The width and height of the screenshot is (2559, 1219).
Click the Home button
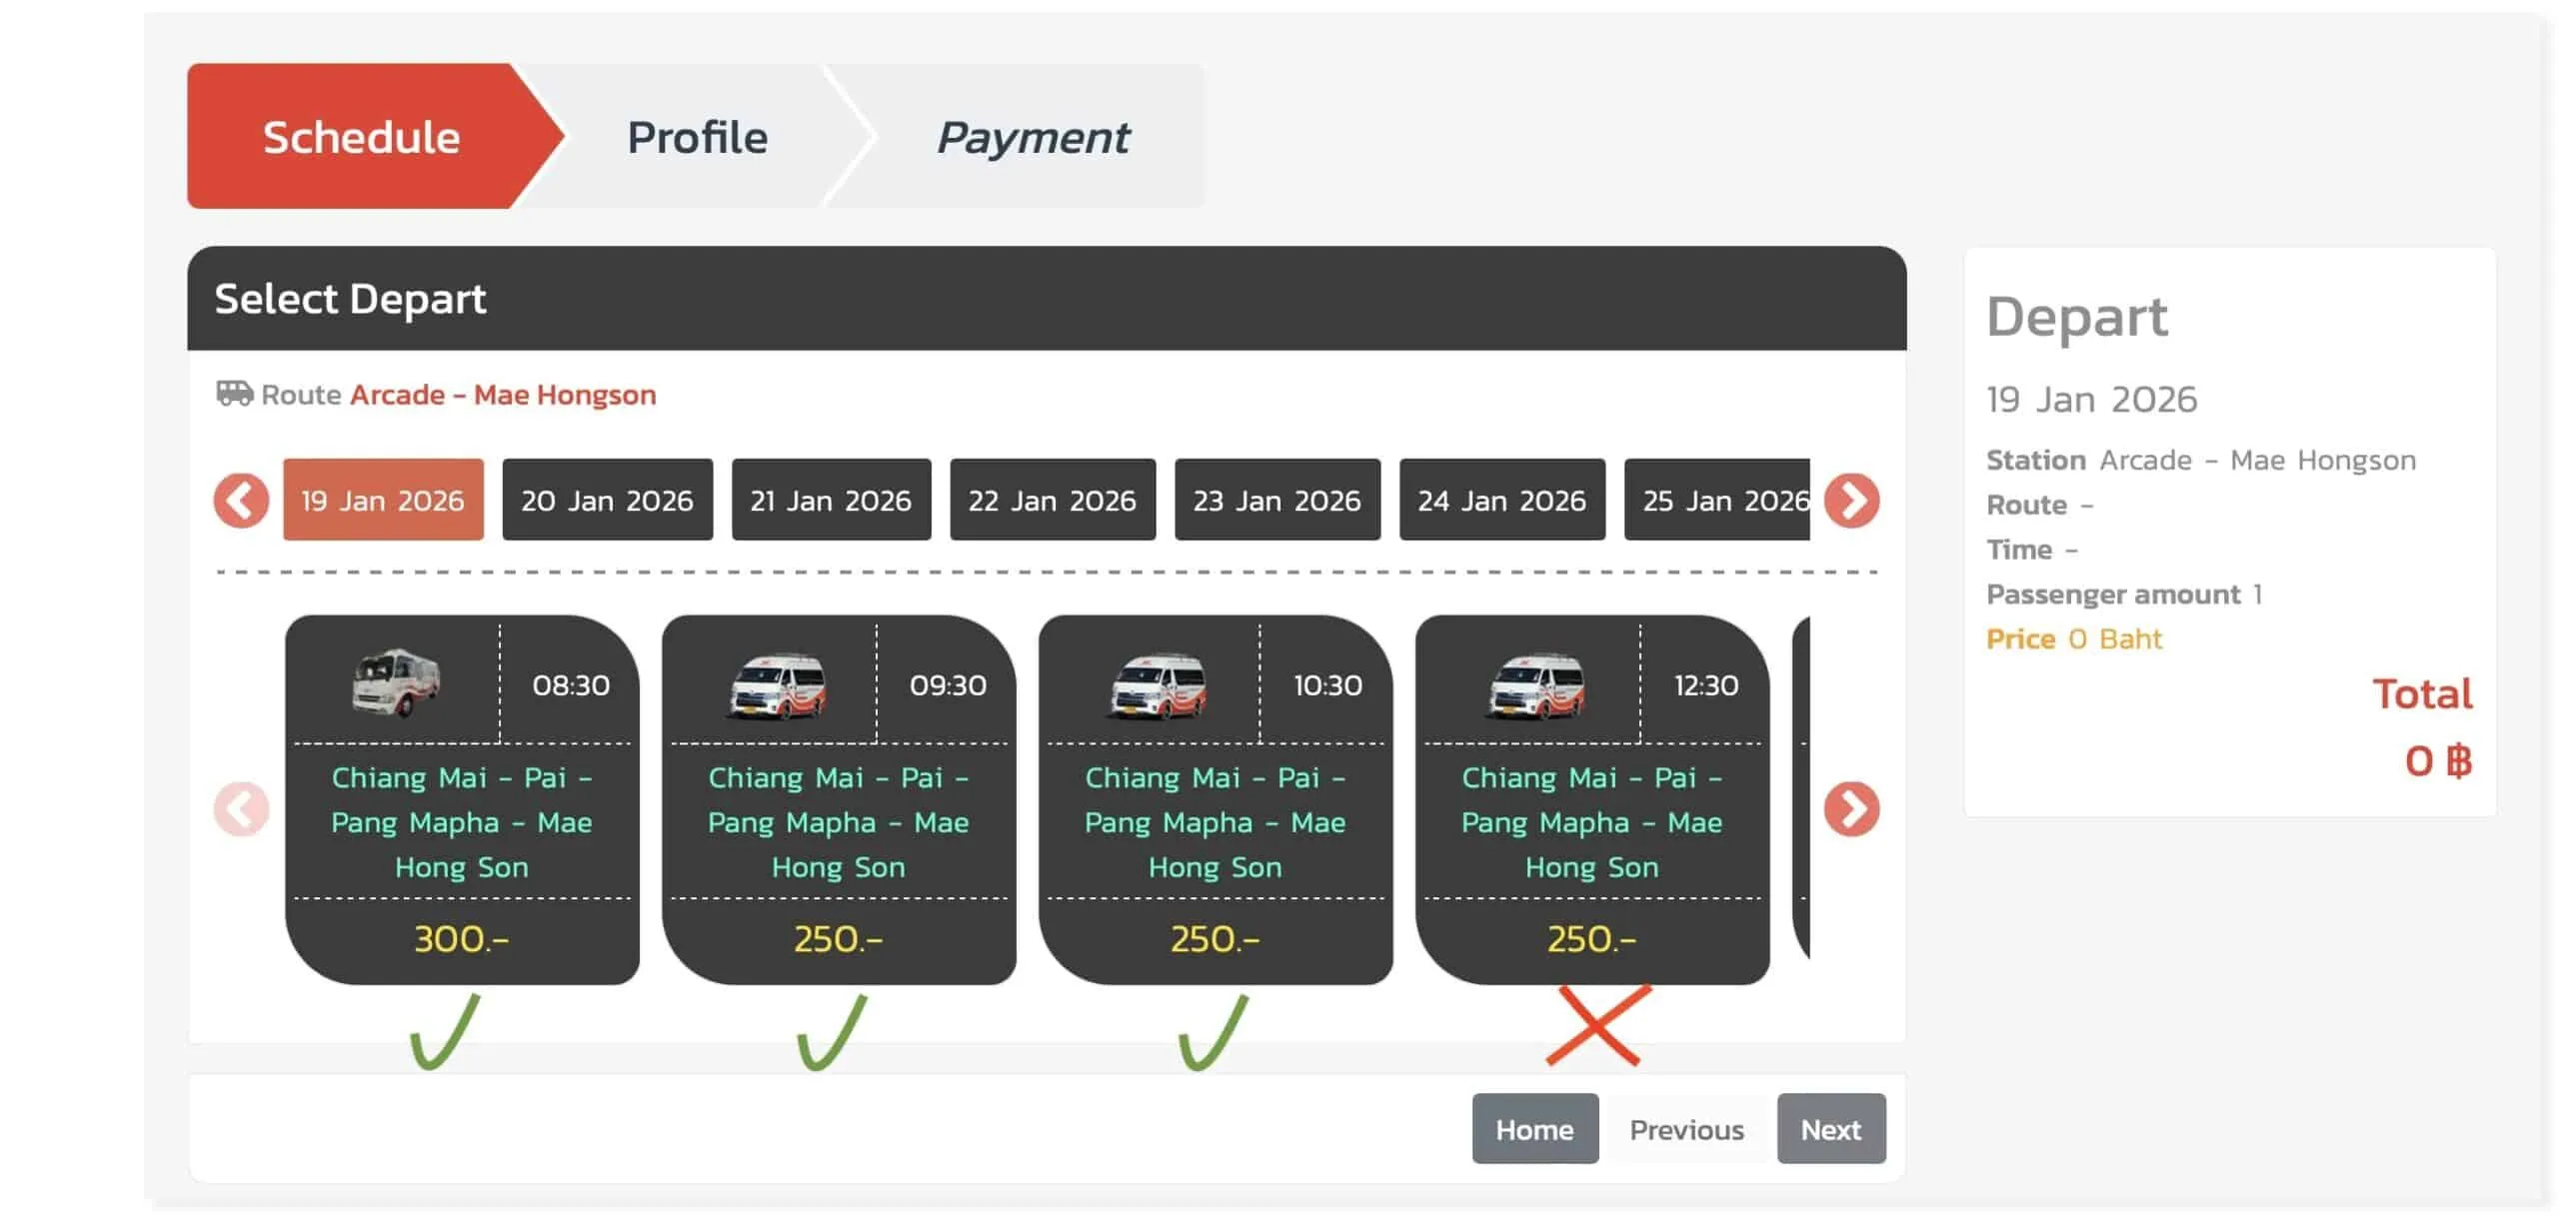click(1534, 1129)
